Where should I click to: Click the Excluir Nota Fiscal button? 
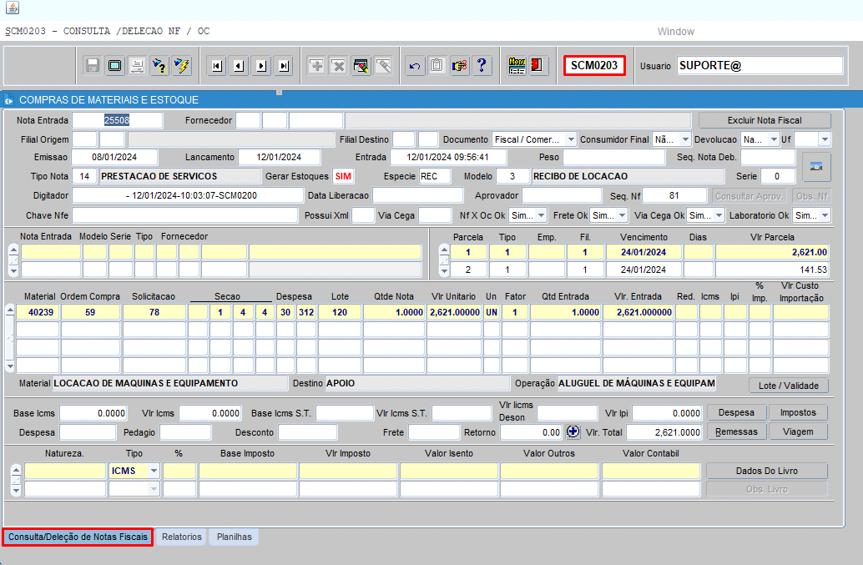(765, 120)
